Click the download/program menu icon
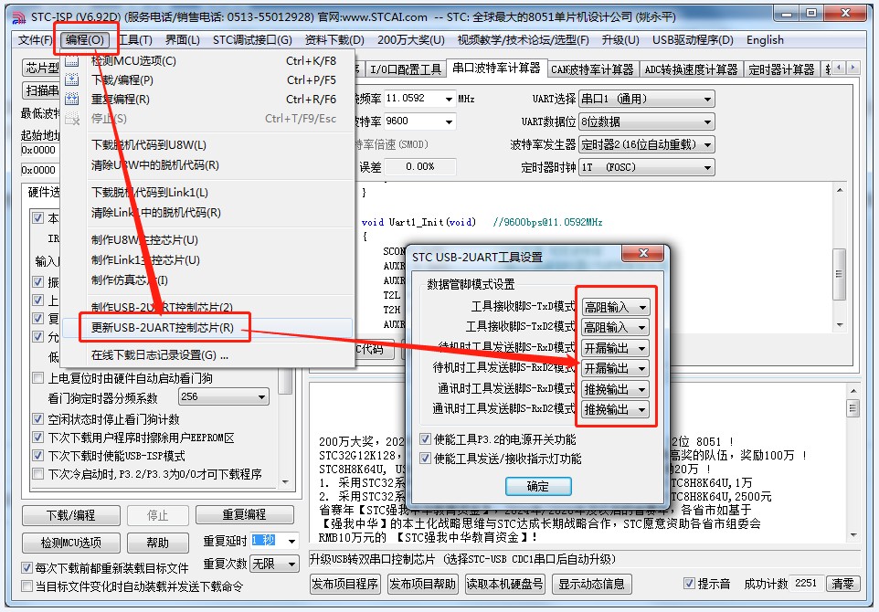The image size is (879, 612). [72, 80]
